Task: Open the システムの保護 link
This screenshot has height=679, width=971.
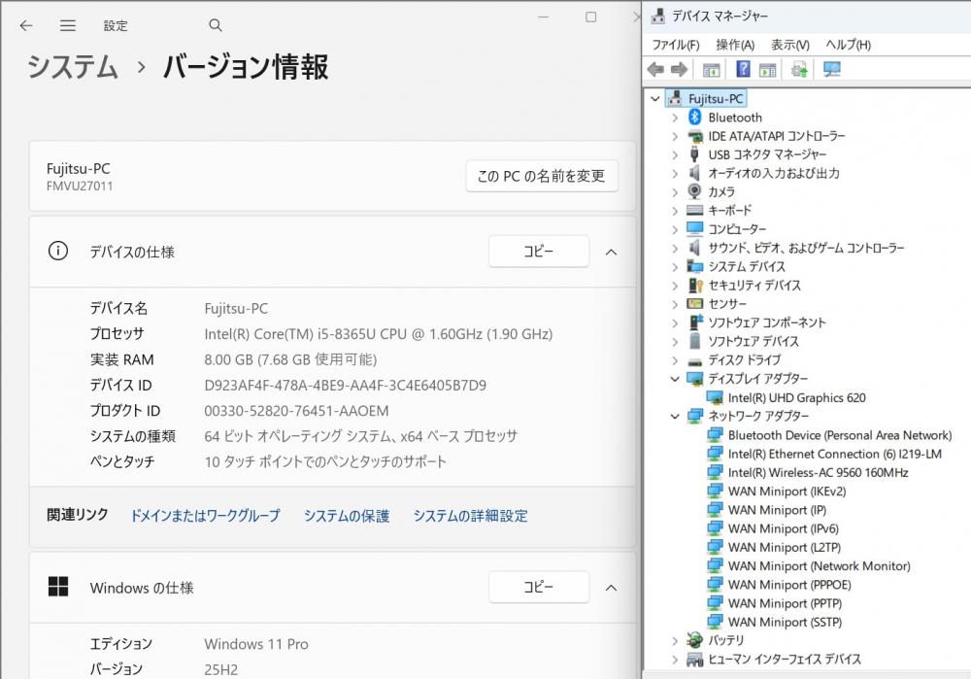Action: [346, 516]
